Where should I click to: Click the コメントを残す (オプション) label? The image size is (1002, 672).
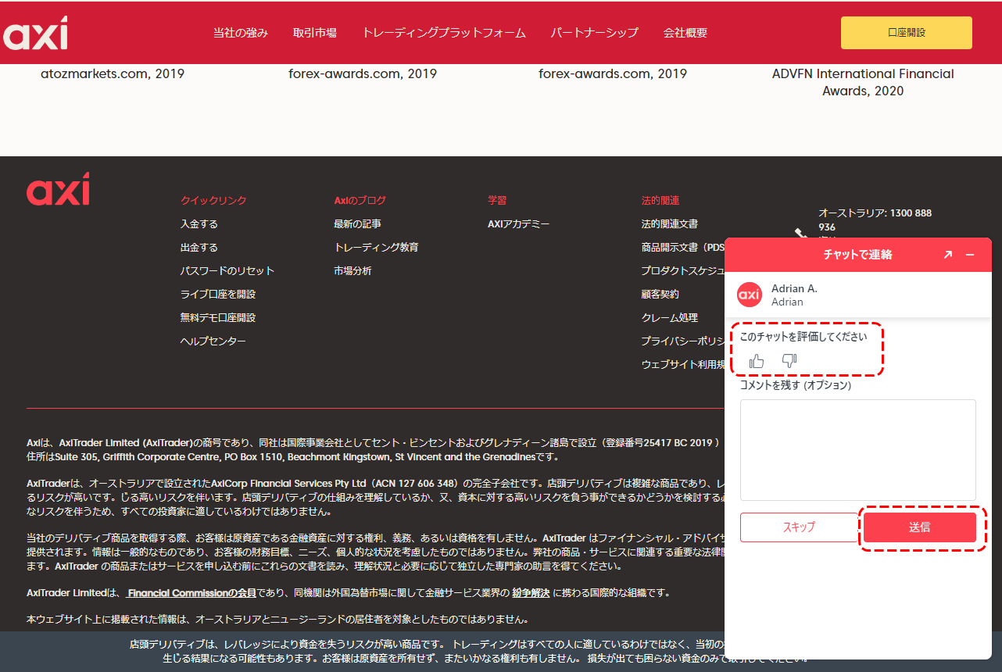[x=796, y=385]
